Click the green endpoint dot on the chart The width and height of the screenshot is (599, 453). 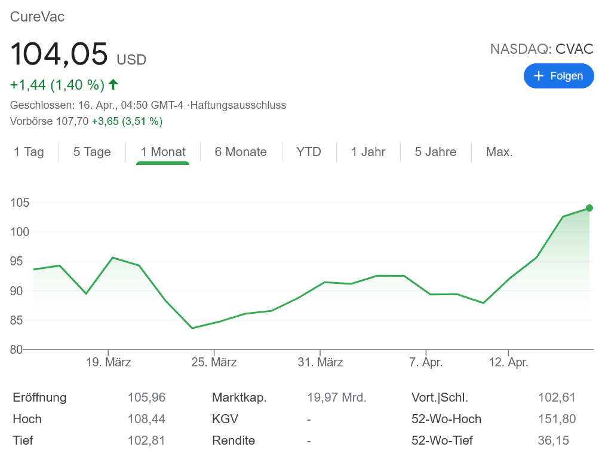[x=589, y=208]
